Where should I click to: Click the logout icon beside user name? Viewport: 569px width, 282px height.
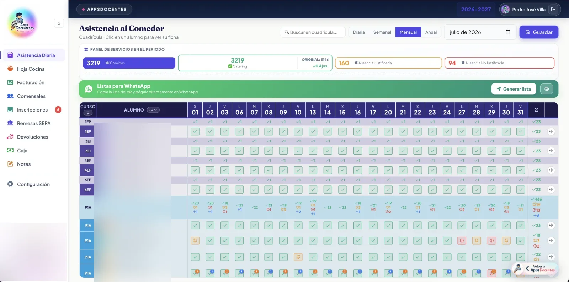pos(553,10)
